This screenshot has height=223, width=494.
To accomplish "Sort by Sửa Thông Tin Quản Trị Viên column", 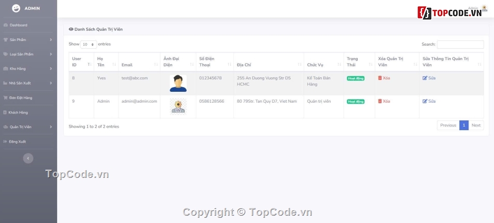I will pos(451,62).
